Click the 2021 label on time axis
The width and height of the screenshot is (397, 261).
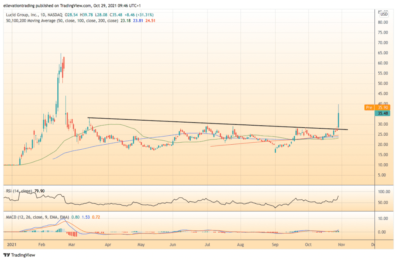point(12,245)
